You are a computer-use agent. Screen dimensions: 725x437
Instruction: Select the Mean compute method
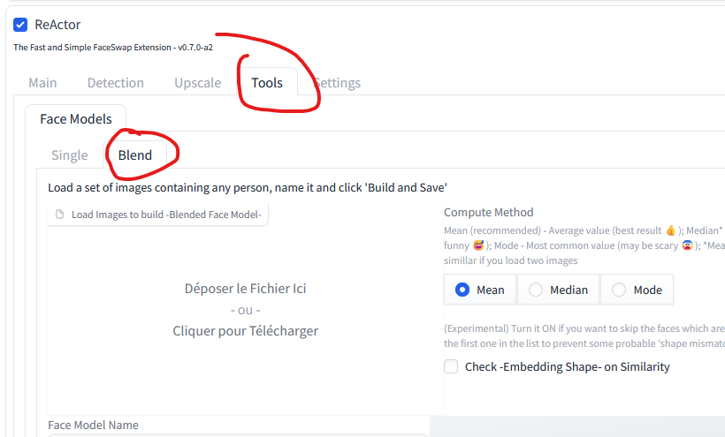[x=480, y=290]
